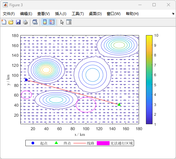The width and height of the screenshot is (176, 159).
Task: Close the Figure 3 window
Action: 168,5
